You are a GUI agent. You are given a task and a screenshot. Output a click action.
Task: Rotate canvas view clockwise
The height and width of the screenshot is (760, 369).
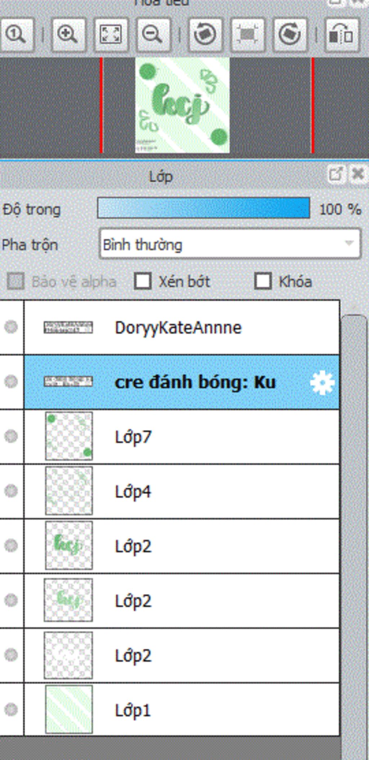tap(290, 35)
